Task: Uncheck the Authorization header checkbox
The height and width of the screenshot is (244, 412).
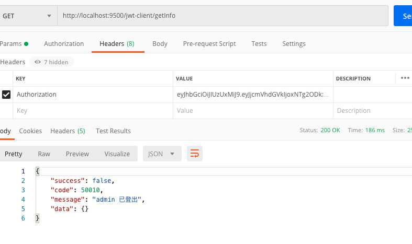Action: coord(6,95)
